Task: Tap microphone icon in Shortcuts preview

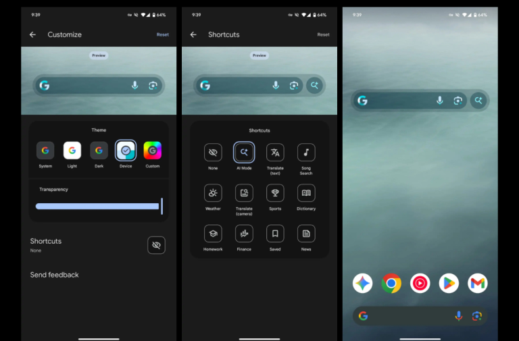Action: [276, 86]
